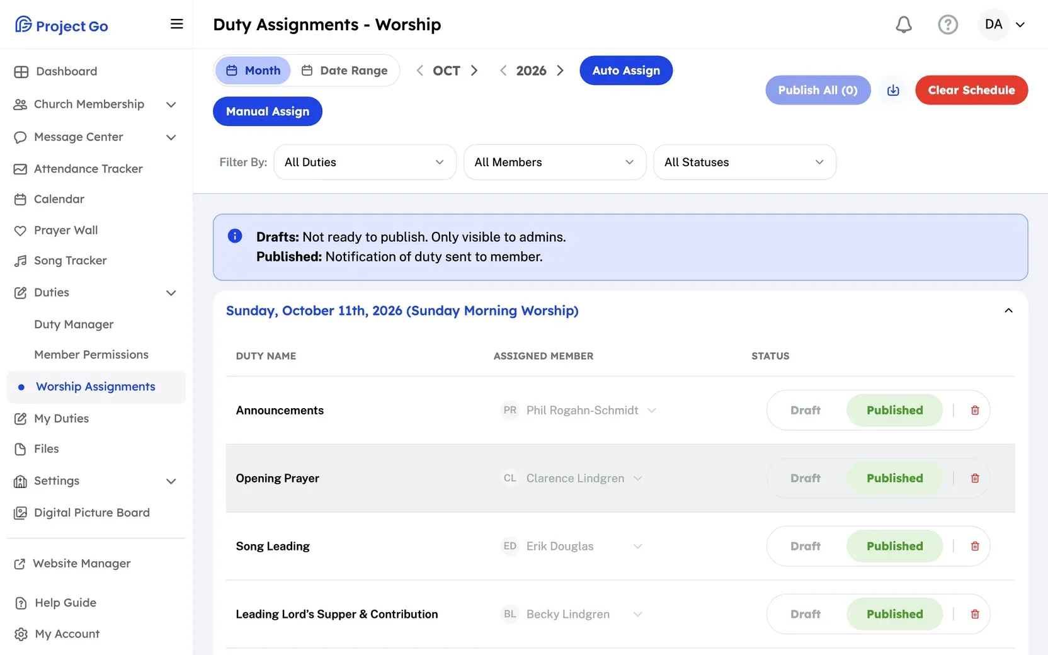
Task: Go to previous year before 2026
Action: tap(503, 71)
